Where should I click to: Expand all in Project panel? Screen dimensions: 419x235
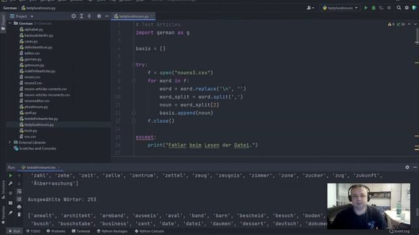[x=81, y=16]
